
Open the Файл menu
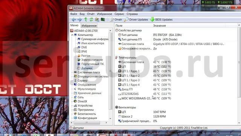pyautogui.click(x=73, y=14)
